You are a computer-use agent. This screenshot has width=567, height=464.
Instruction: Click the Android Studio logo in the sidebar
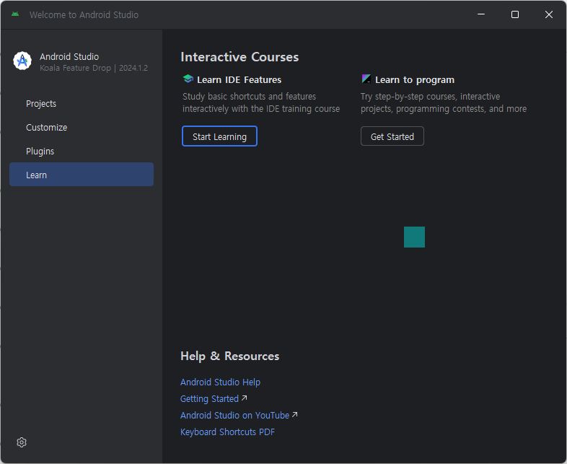click(x=22, y=61)
